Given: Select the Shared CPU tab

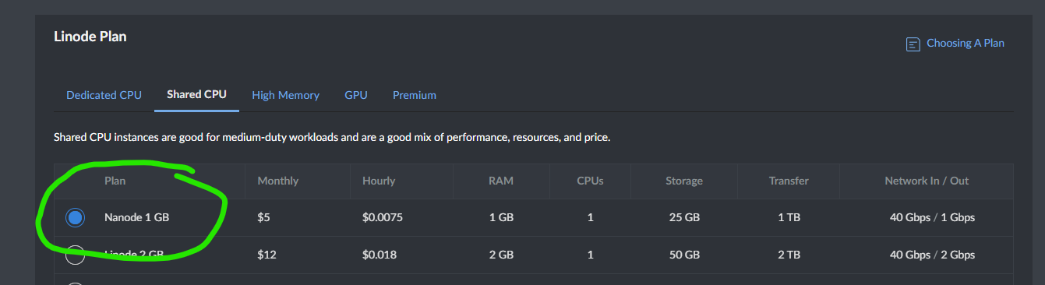Looking at the screenshot, I should pos(196,94).
